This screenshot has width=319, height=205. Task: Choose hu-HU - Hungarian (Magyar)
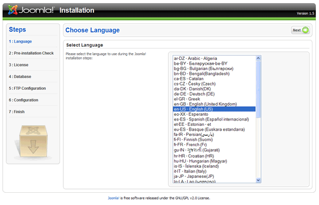214,161
